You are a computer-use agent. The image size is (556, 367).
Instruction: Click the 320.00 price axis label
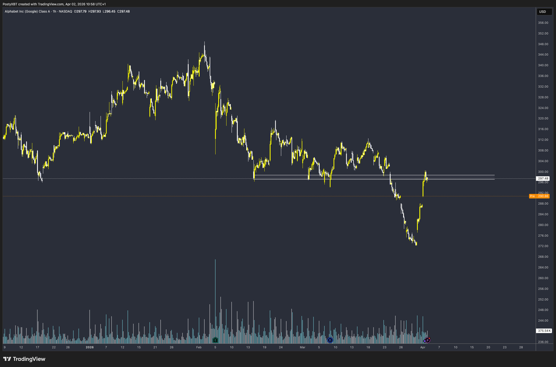click(x=543, y=118)
